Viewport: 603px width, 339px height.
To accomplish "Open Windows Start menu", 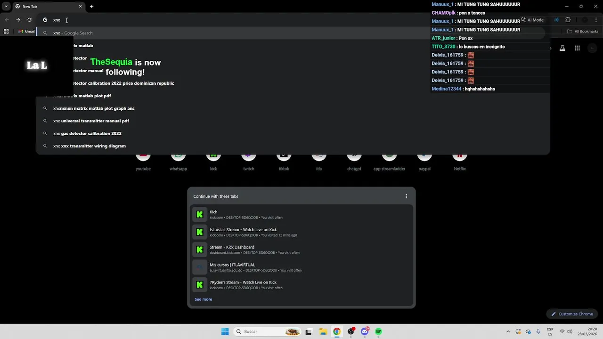I will pyautogui.click(x=225, y=331).
